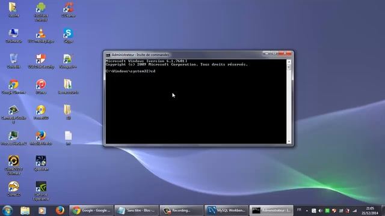Launch CCleaner from the desktop
The width and height of the screenshot is (385, 216).
tap(68, 10)
